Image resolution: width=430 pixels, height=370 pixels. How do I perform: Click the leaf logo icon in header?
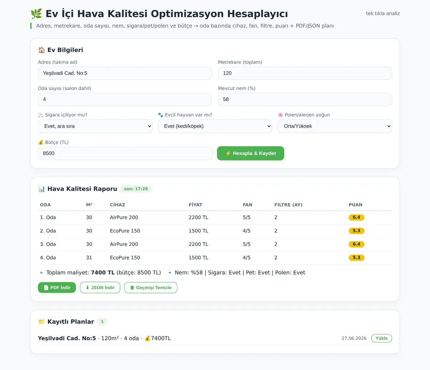point(36,14)
